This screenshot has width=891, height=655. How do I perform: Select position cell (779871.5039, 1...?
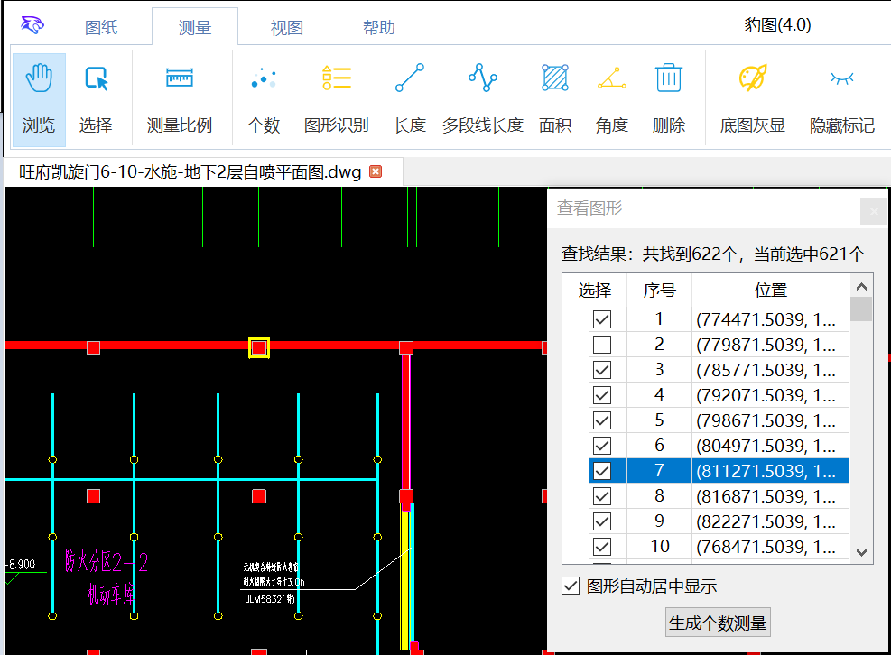tap(771, 345)
